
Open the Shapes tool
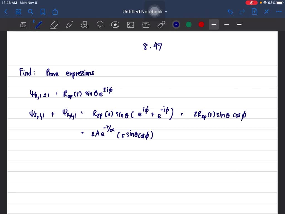85,25
